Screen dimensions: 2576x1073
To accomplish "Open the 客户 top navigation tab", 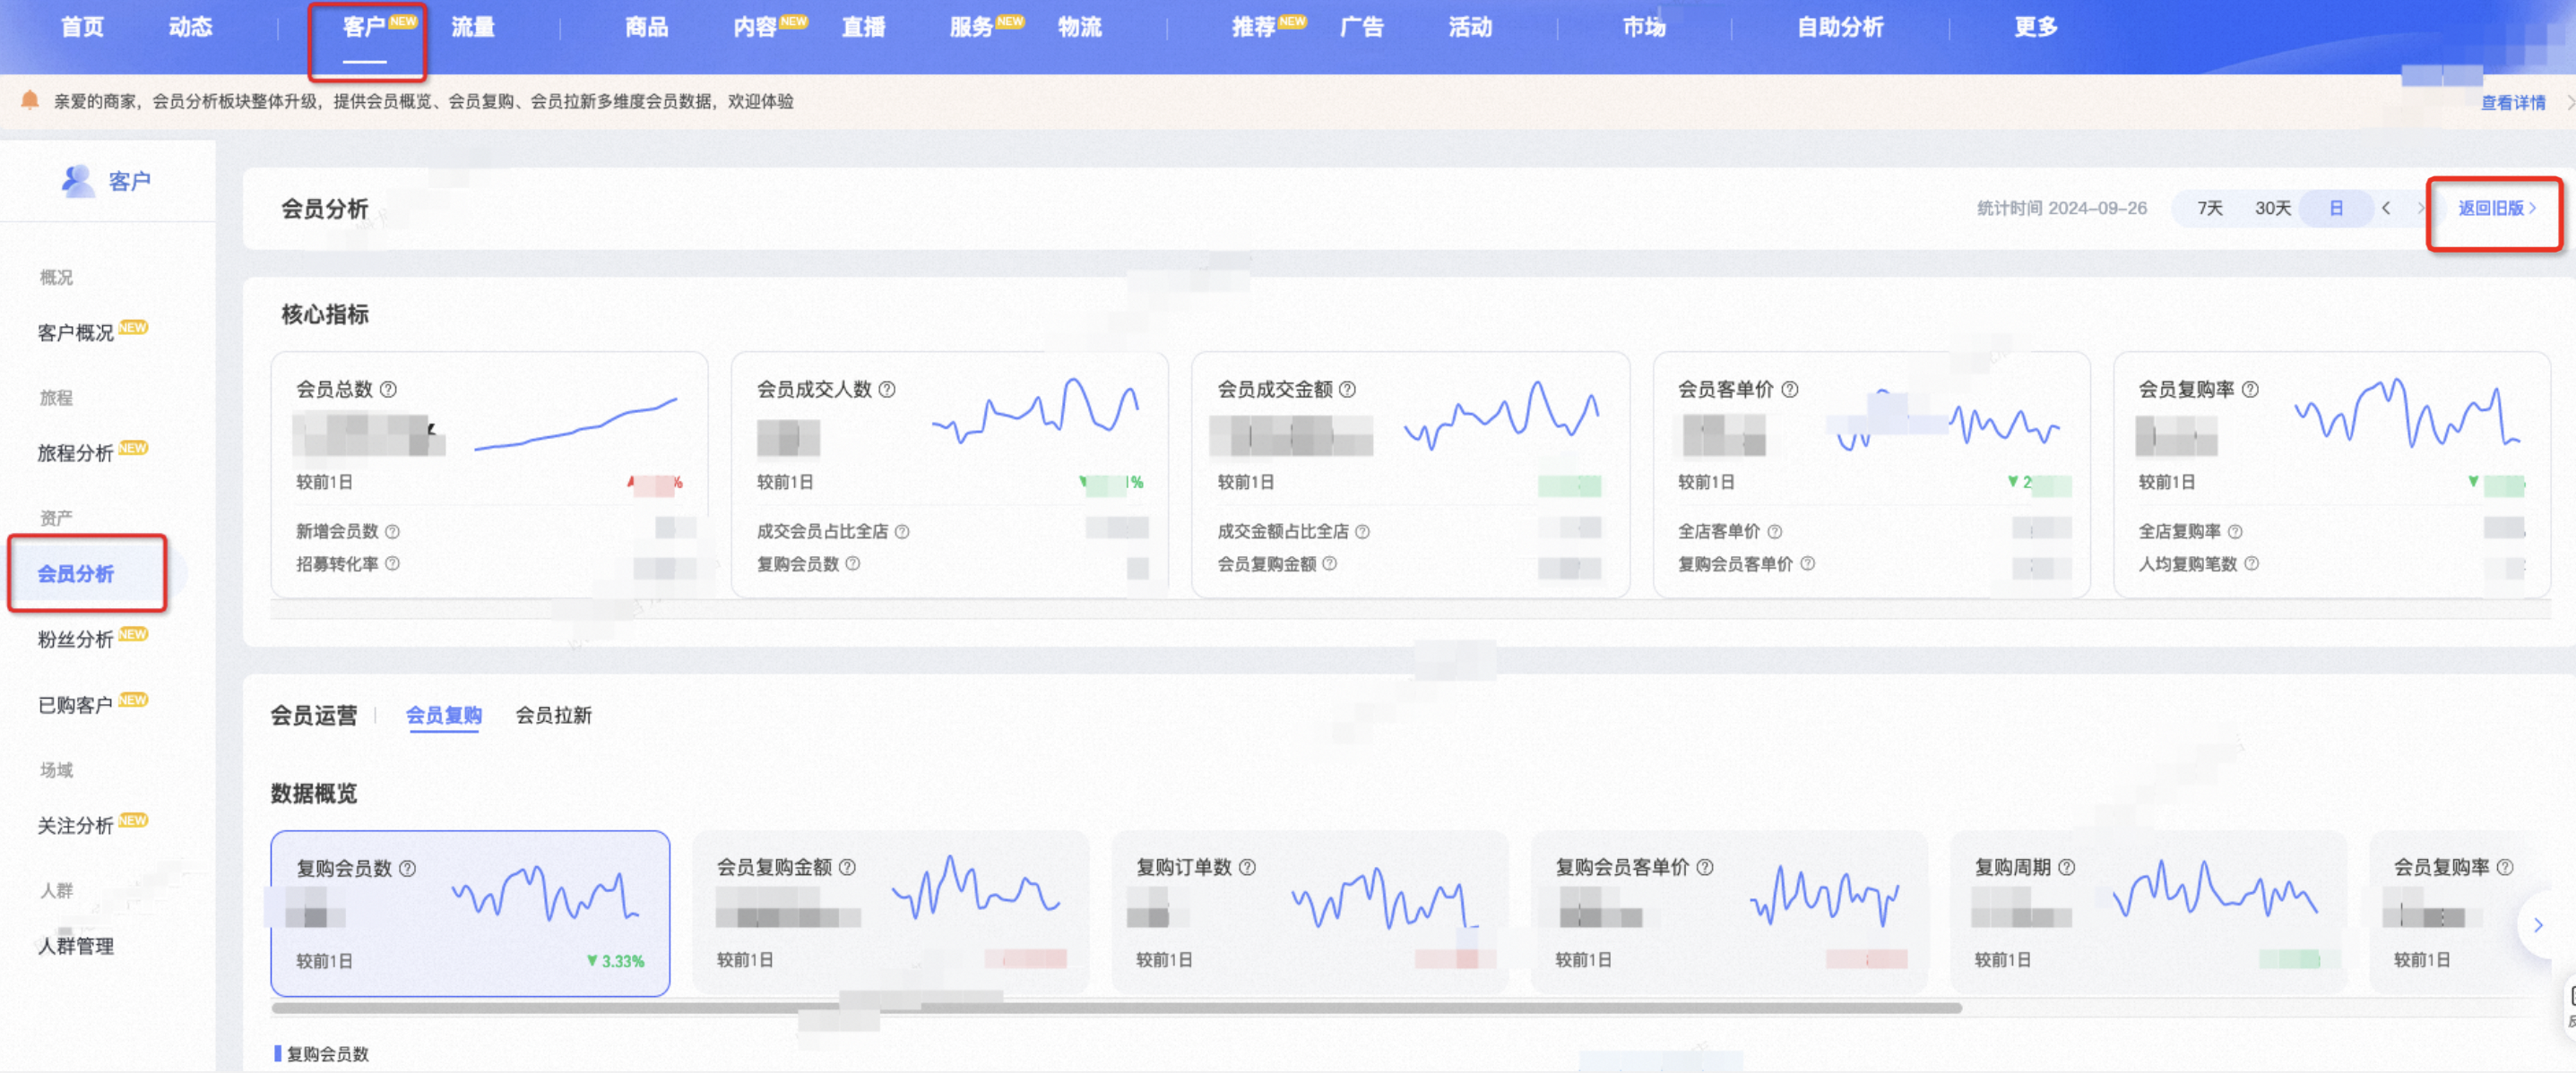I will pos(365,27).
